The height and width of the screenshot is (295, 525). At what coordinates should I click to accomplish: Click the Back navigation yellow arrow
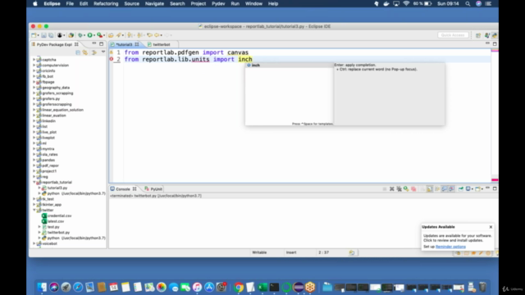pos(157,35)
